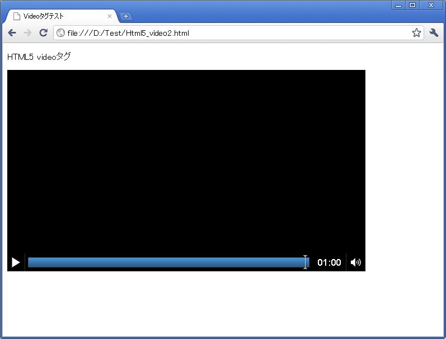The width and height of the screenshot is (446, 339).
Task: Click the seek bar playhead handle
Action: [306, 262]
